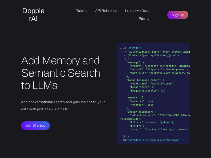Click the dopplerai.com/api/v1/messages URL
Image resolution: width=211 pixels, height=158 pixels.
pos(151,140)
